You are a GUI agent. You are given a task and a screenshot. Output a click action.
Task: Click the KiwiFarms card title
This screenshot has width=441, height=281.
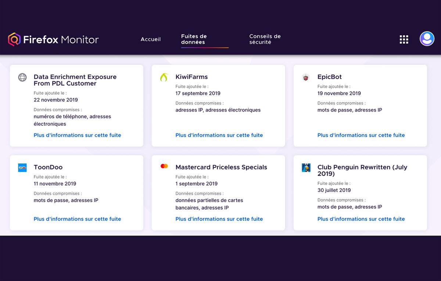tap(191, 77)
